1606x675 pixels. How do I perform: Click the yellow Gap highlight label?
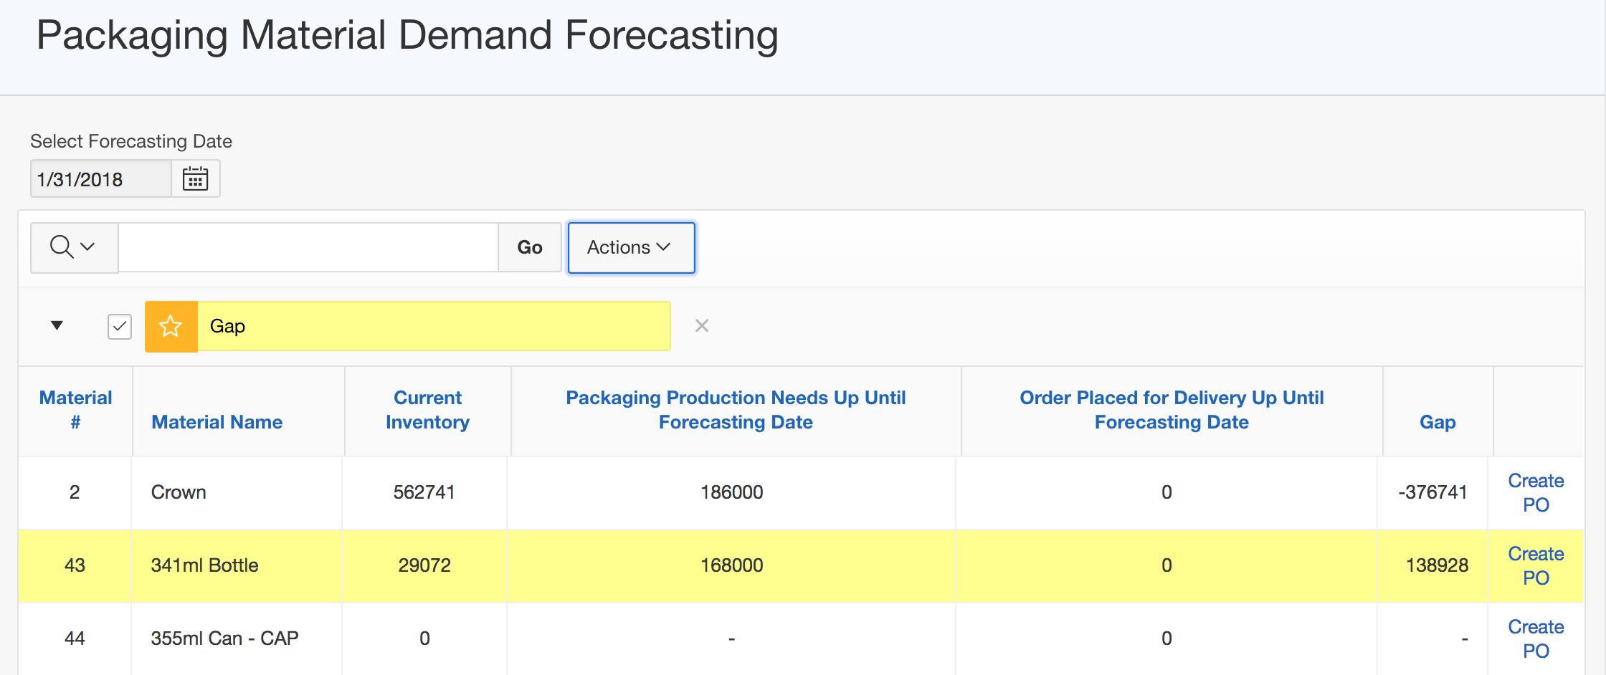tap(433, 327)
